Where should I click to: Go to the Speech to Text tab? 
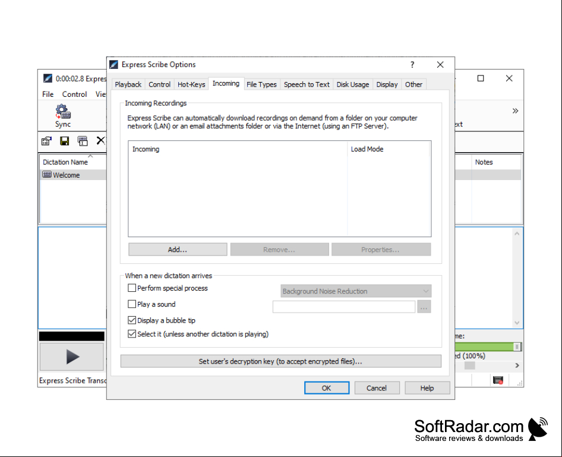point(307,84)
